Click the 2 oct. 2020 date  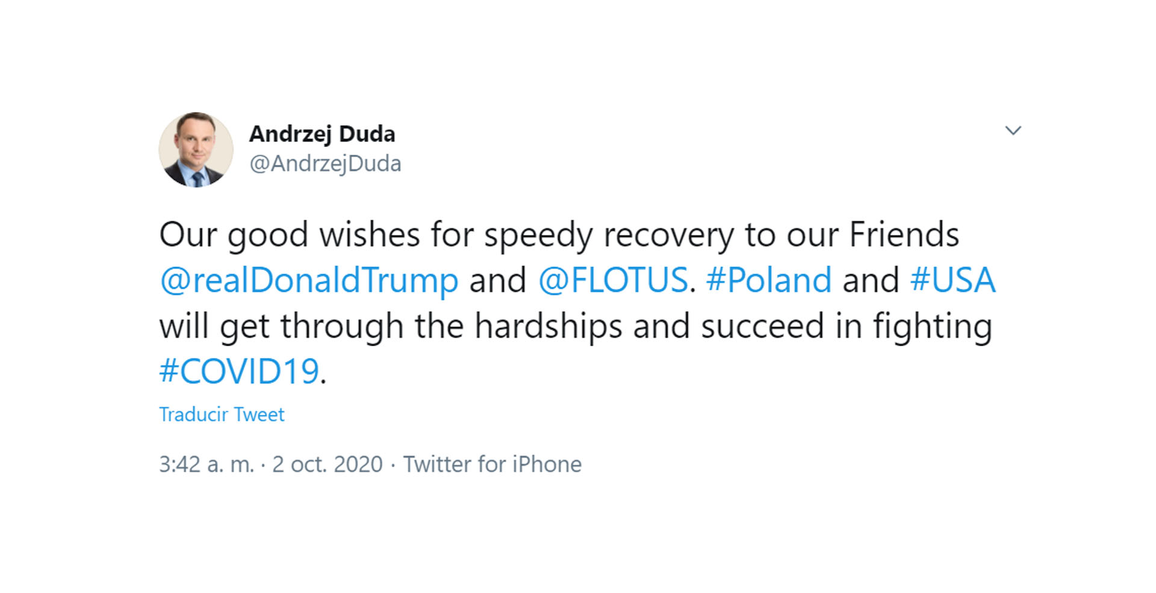(x=328, y=465)
